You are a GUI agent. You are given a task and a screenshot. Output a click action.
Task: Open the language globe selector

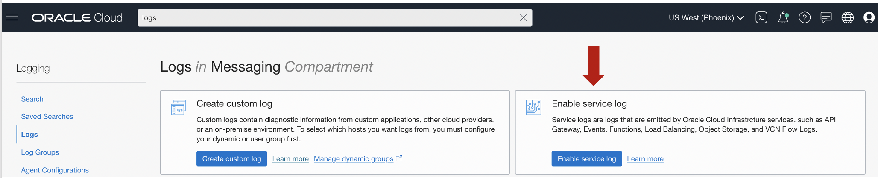848,17
